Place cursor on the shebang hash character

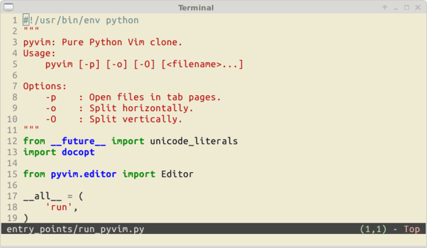(26, 20)
